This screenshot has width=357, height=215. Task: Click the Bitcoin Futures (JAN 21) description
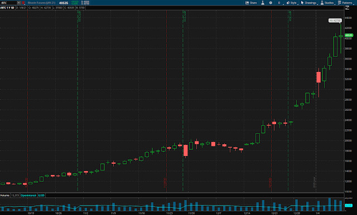click(41, 3)
